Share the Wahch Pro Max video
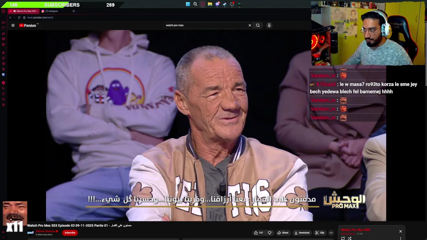 [x=283, y=233]
